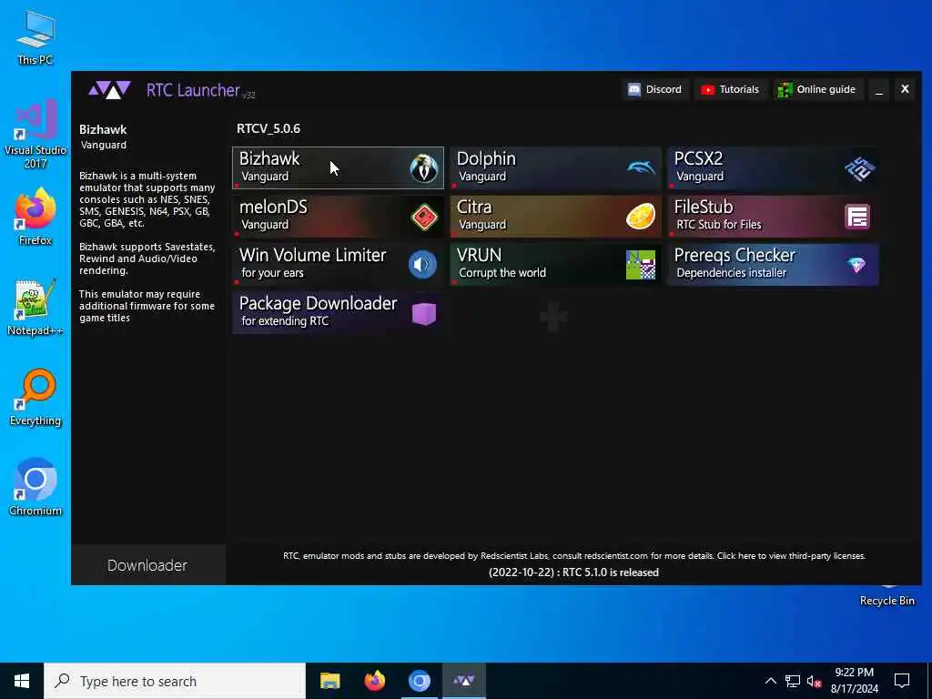Click the Citra orange slice icon

click(641, 216)
